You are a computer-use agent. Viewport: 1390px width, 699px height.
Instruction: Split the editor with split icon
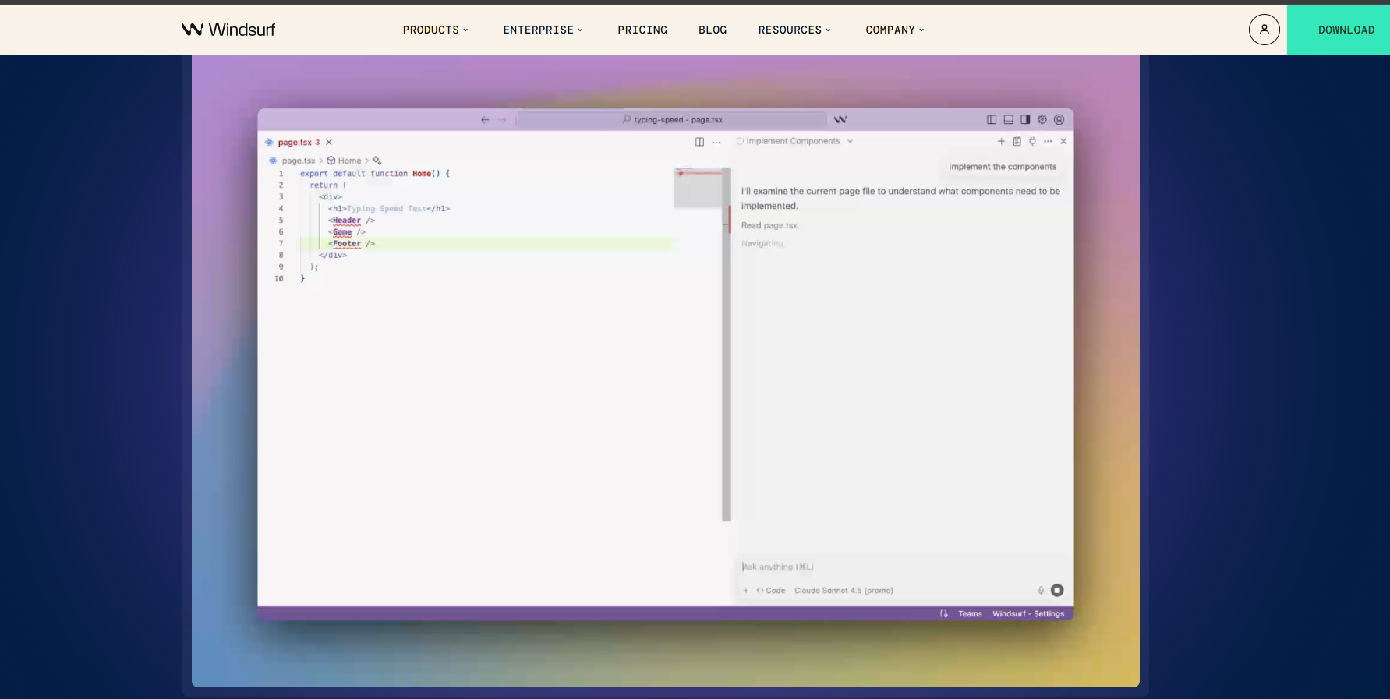[699, 142]
